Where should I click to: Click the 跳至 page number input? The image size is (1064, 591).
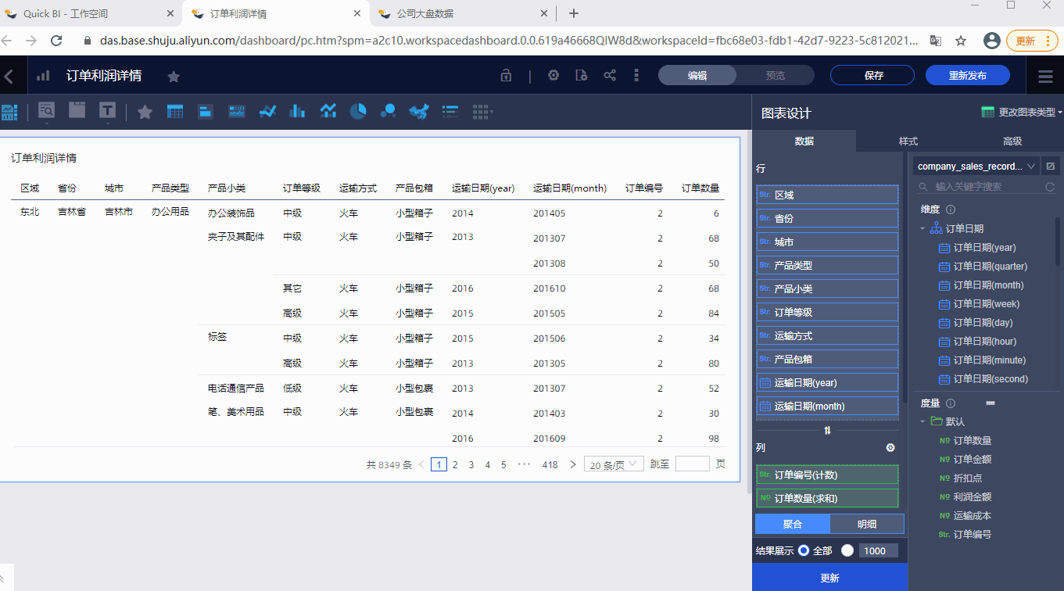pyautogui.click(x=692, y=464)
